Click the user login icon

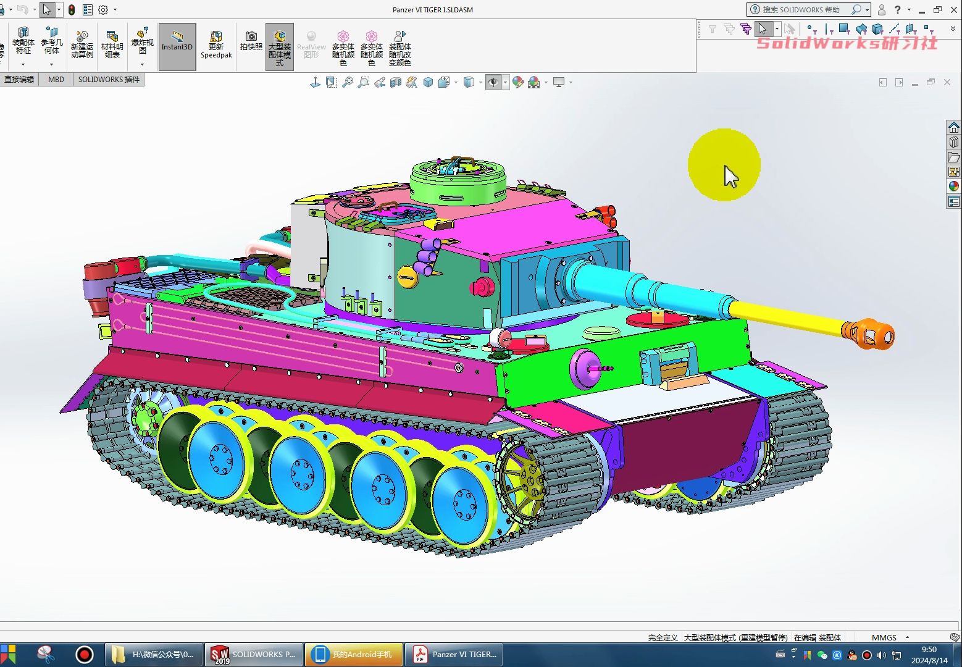pyautogui.click(x=882, y=10)
